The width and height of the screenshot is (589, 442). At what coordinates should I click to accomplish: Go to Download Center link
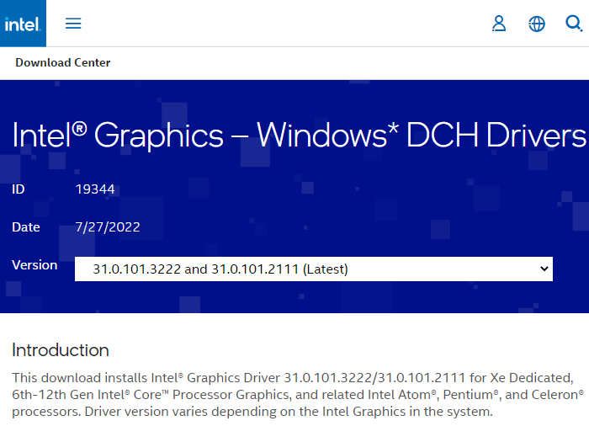(x=63, y=62)
